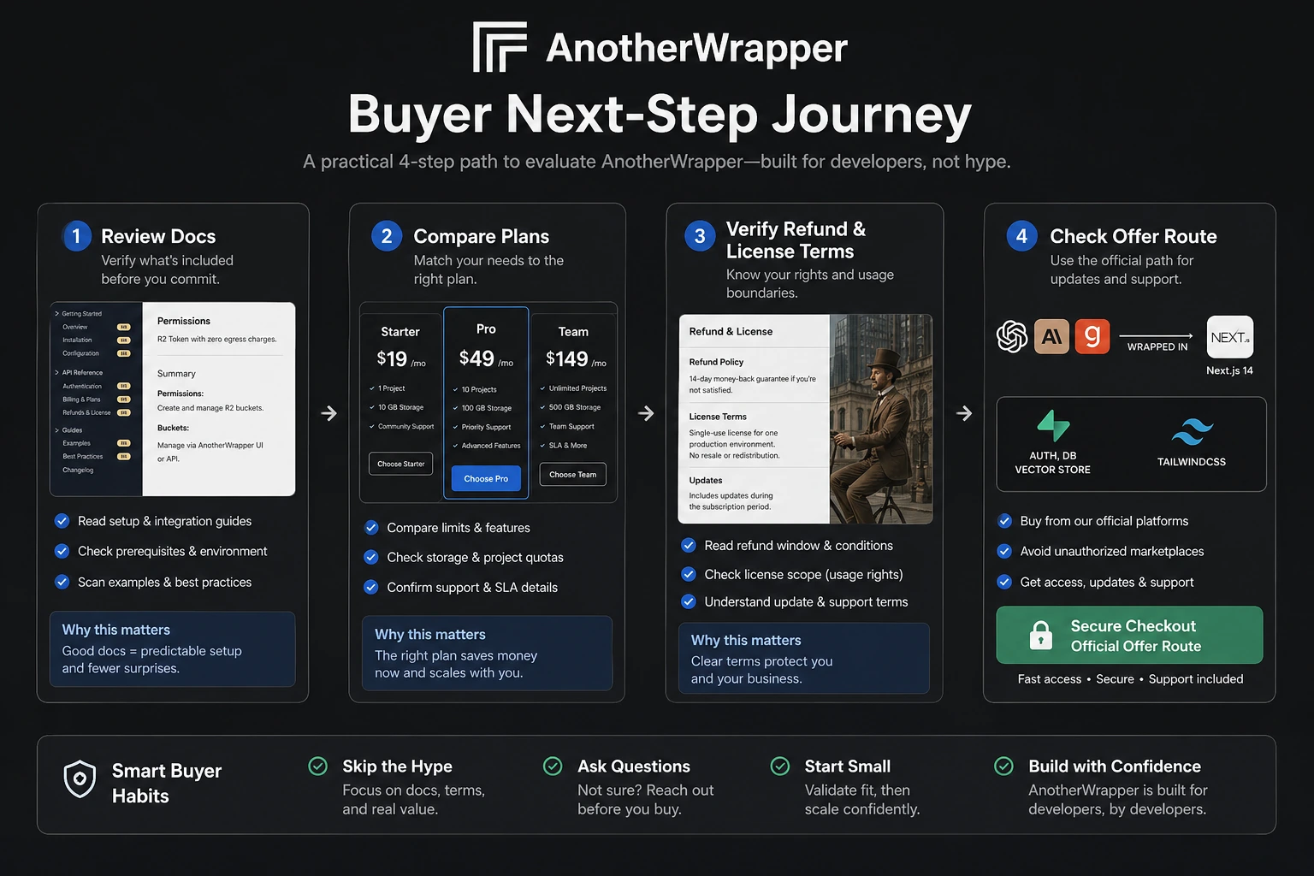Click the Supabase lightning bolt icon
The image size is (1314, 876).
coord(1053,425)
